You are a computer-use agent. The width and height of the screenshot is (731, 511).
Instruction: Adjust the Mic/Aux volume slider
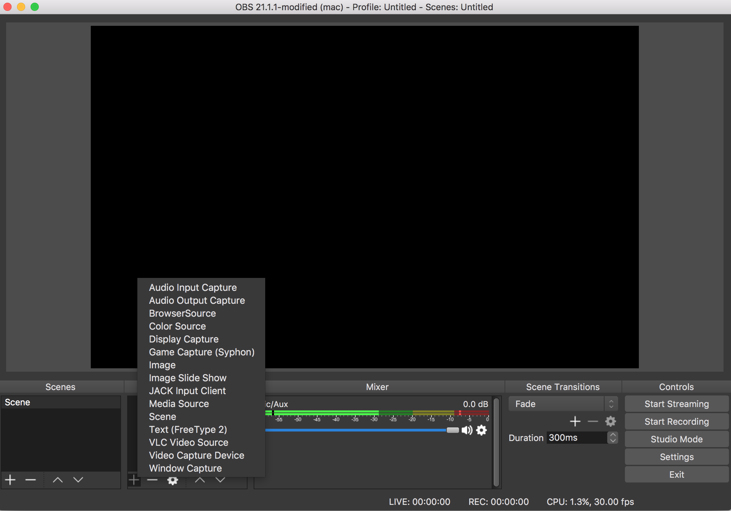coord(453,430)
